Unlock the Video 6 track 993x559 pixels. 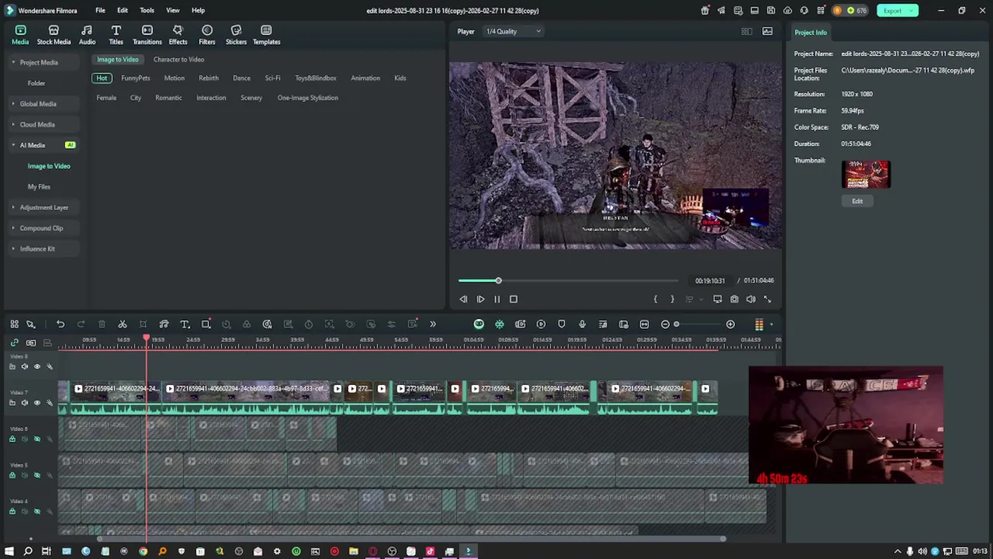pos(12,439)
